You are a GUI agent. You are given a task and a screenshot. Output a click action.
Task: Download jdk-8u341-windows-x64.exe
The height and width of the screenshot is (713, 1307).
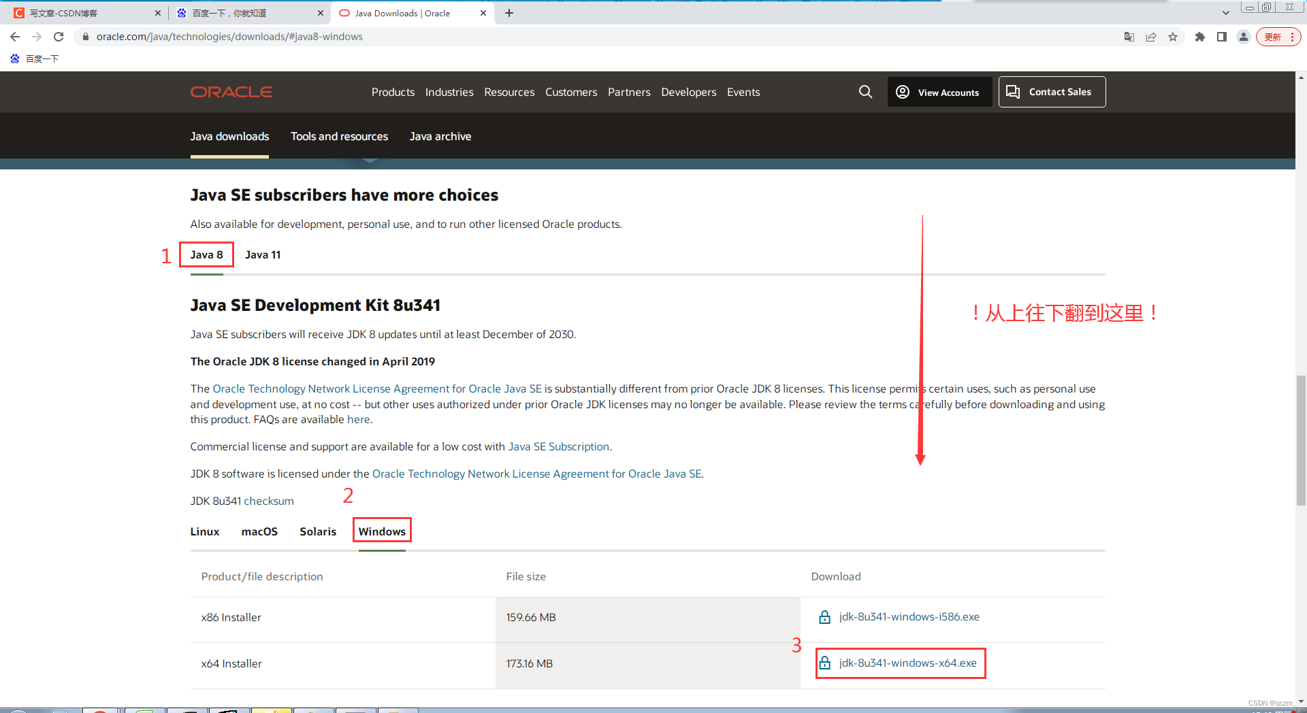point(907,663)
